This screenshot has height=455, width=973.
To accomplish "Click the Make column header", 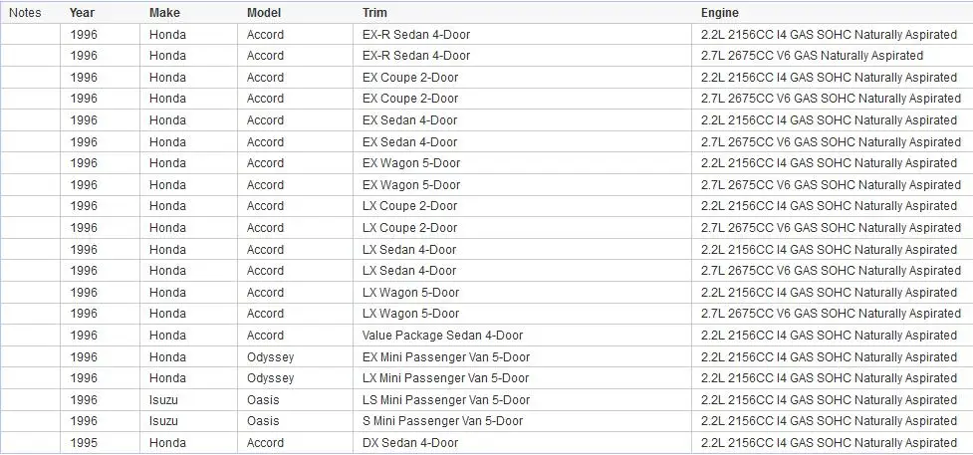I will click(x=164, y=12).
